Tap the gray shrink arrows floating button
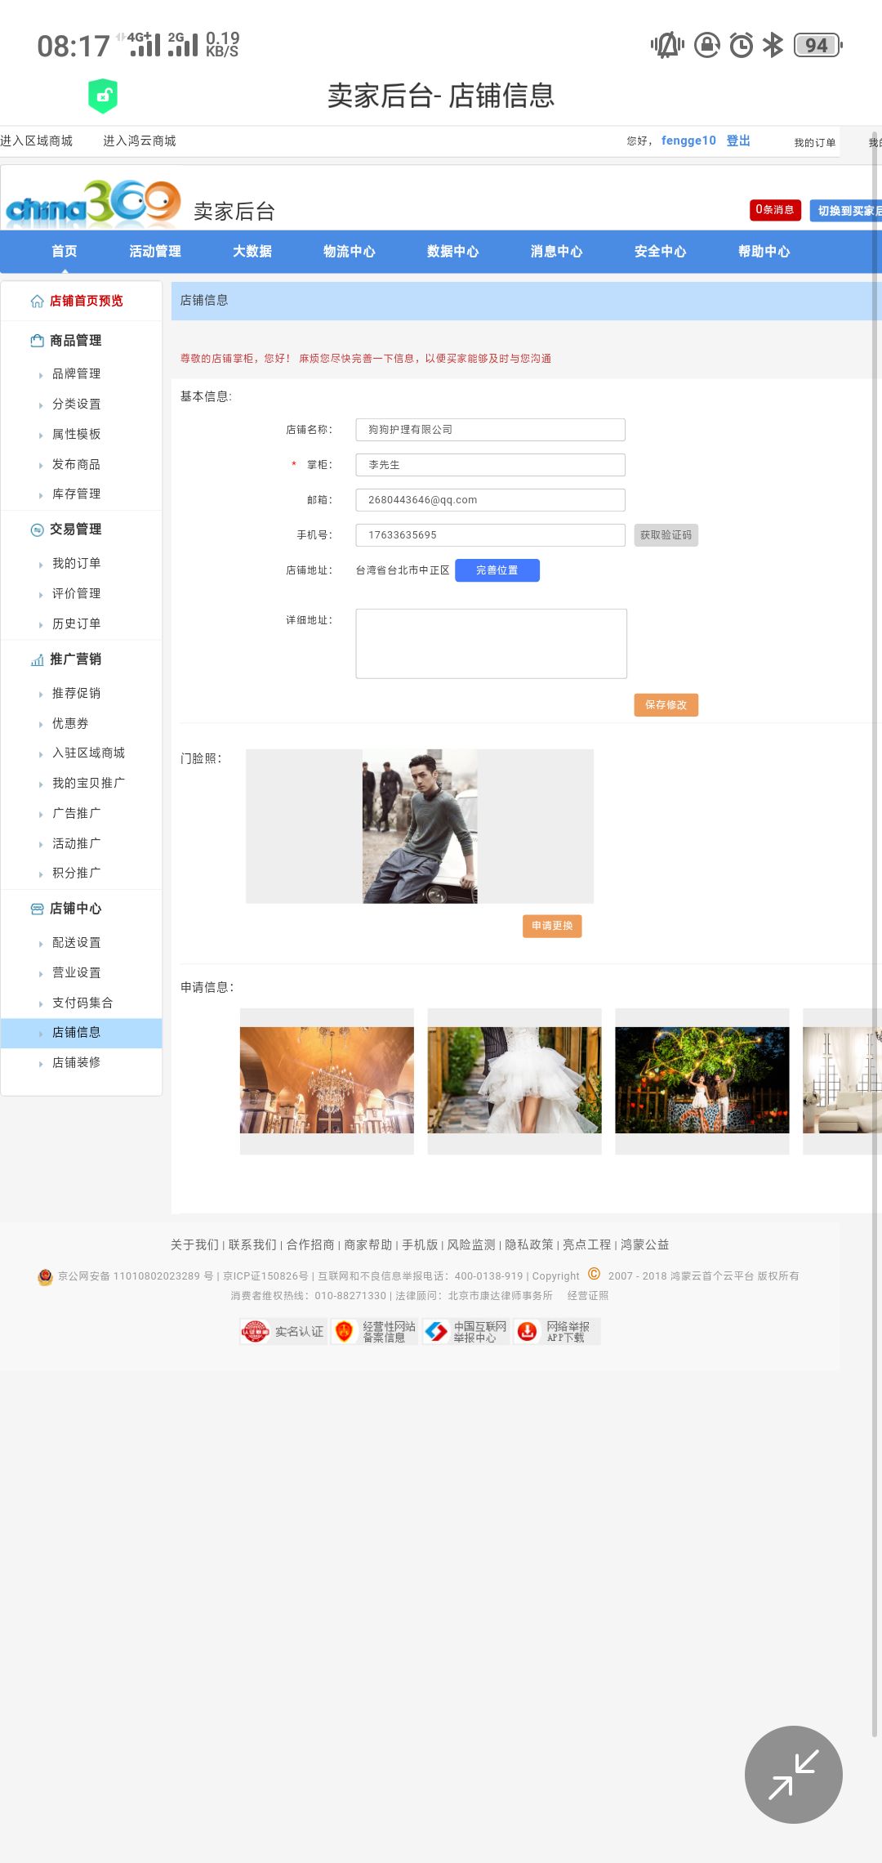Screen dimensions: 882x1863 point(793,1774)
